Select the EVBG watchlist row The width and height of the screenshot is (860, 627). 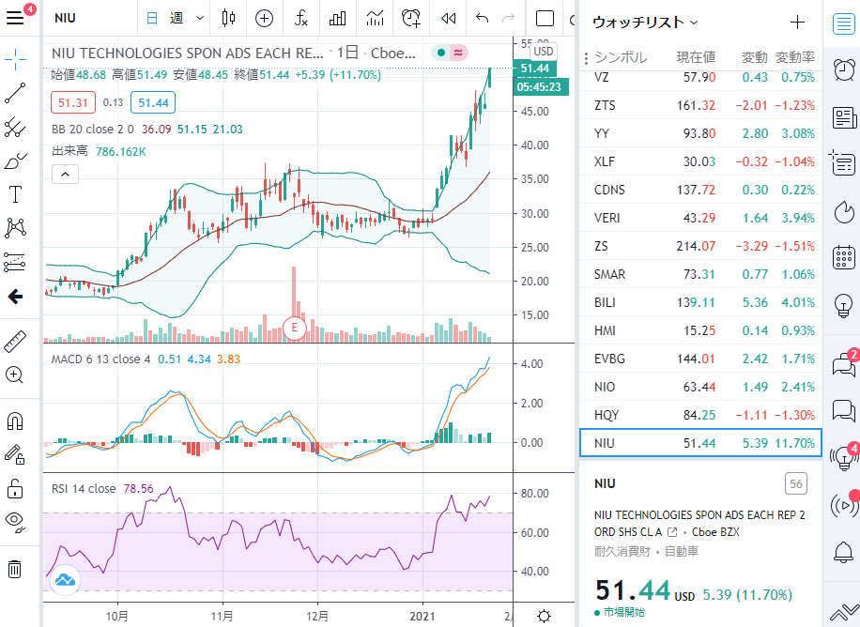click(700, 359)
